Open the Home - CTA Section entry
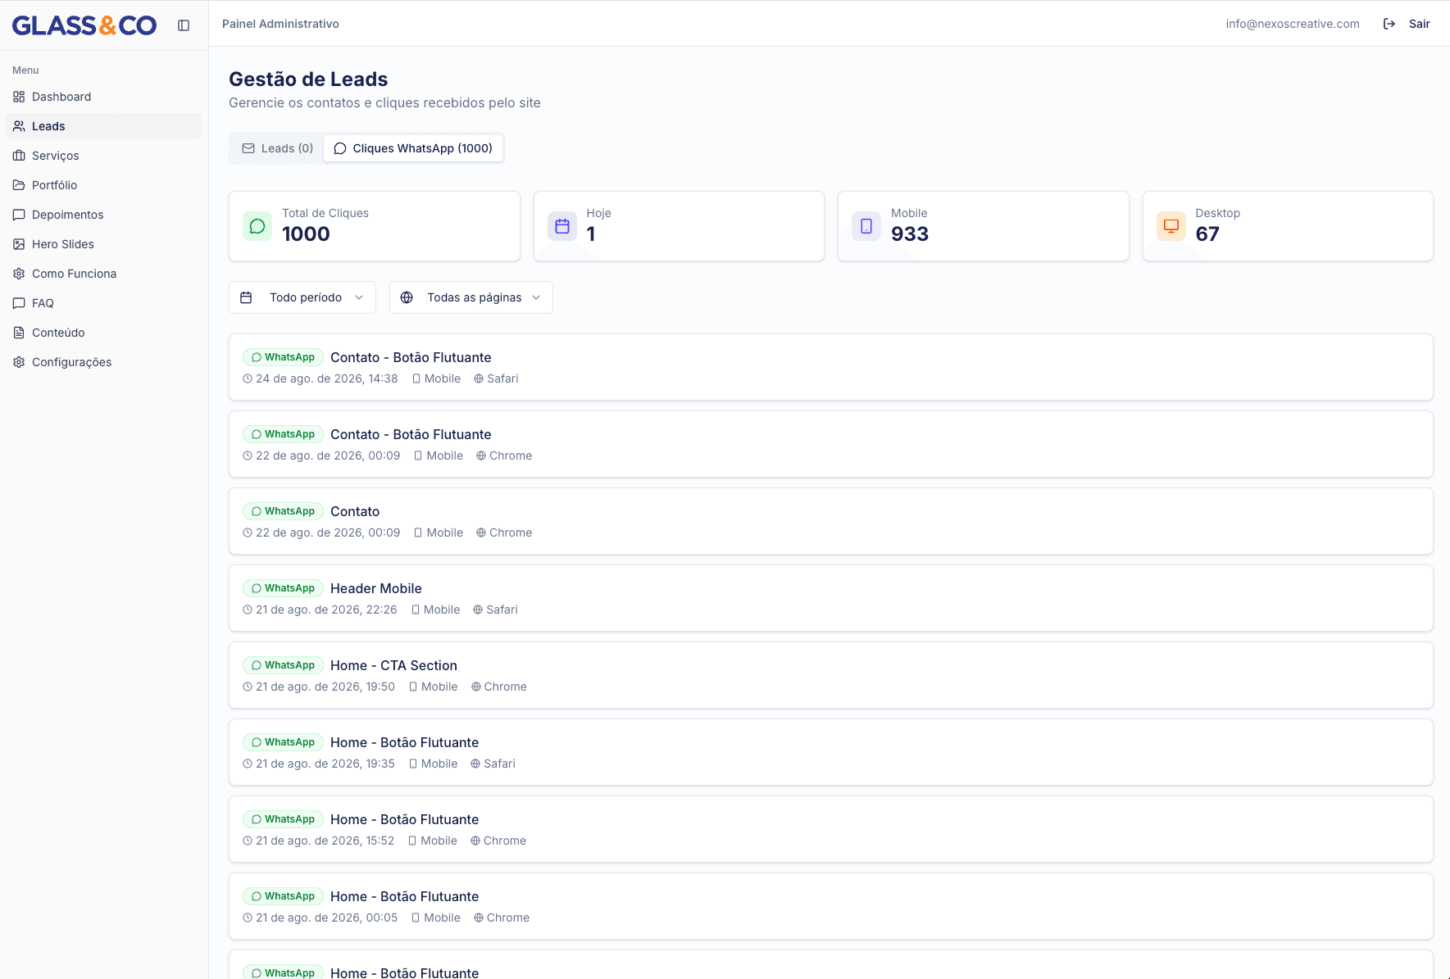The width and height of the screenshot is (1450, 979). [x=831, y=675]
